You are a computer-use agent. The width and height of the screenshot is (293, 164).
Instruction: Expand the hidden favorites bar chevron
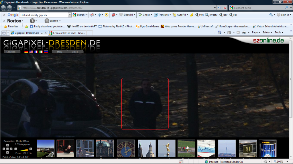point(291,25)
